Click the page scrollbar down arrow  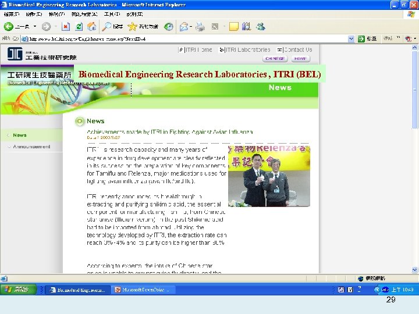point(414,270)
